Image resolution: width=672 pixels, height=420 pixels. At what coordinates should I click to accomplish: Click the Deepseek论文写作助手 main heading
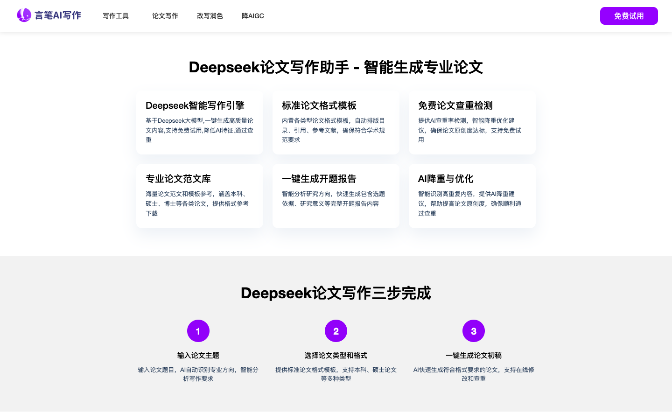336,67
